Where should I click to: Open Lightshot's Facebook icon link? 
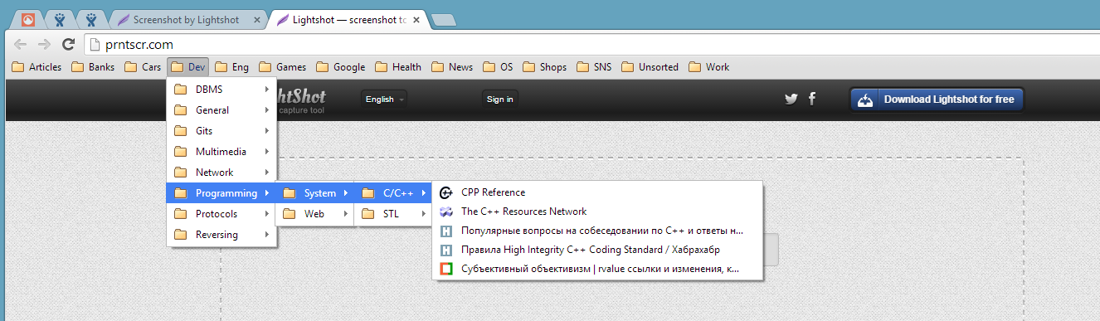coord(812,99)
